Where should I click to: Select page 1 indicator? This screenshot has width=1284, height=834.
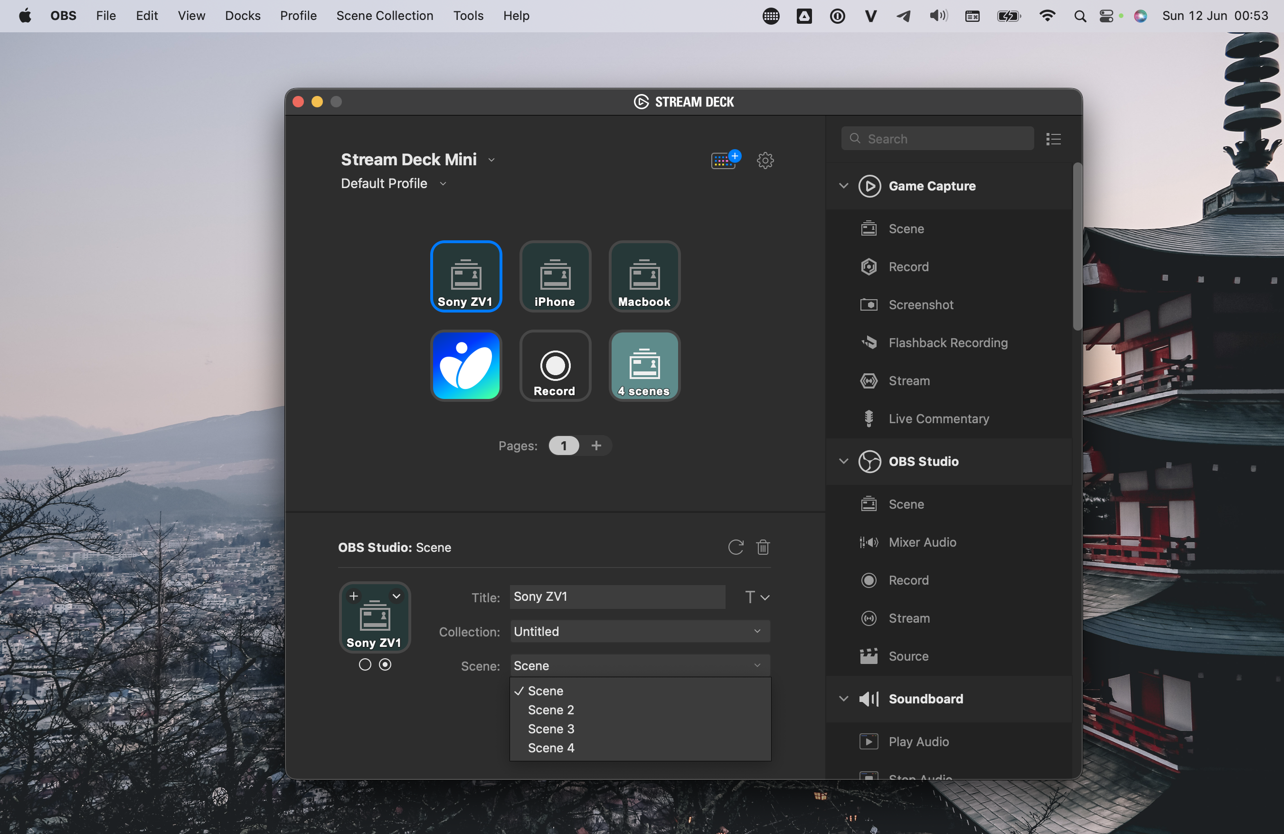pos(564,445)
